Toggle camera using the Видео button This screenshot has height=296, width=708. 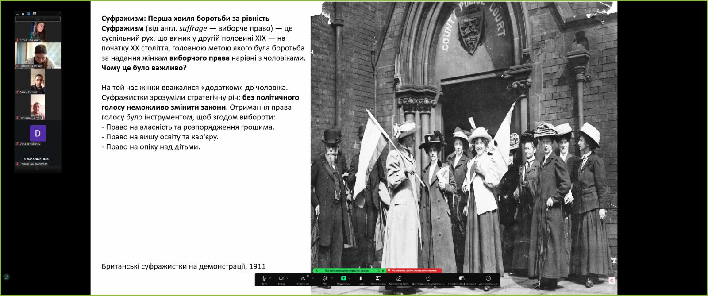tap(281, 279)
